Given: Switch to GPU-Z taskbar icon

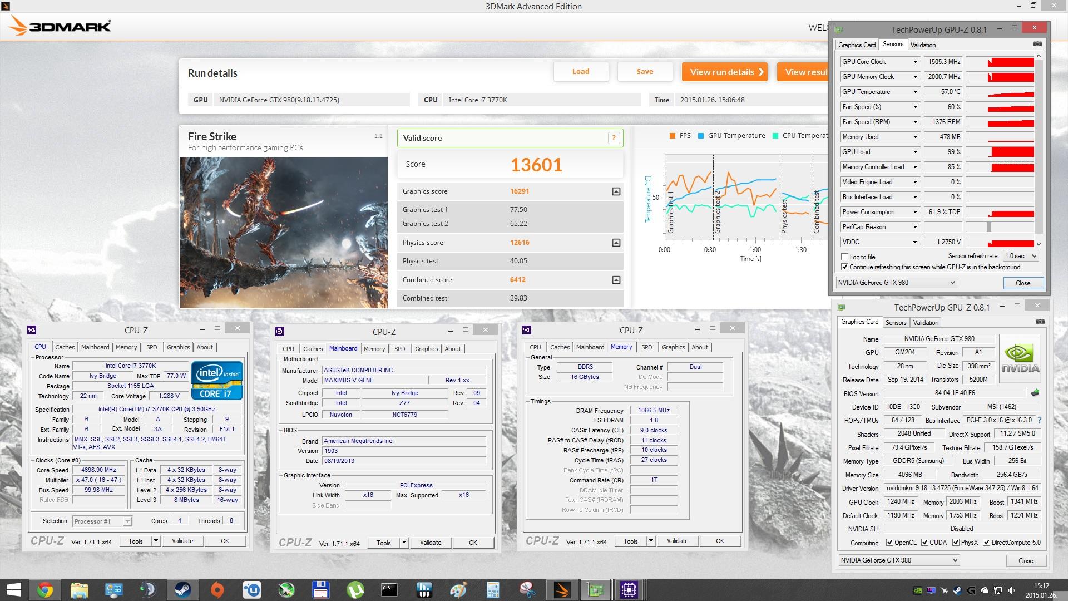Looking at the screenshot, I should [x=596, y=590].
